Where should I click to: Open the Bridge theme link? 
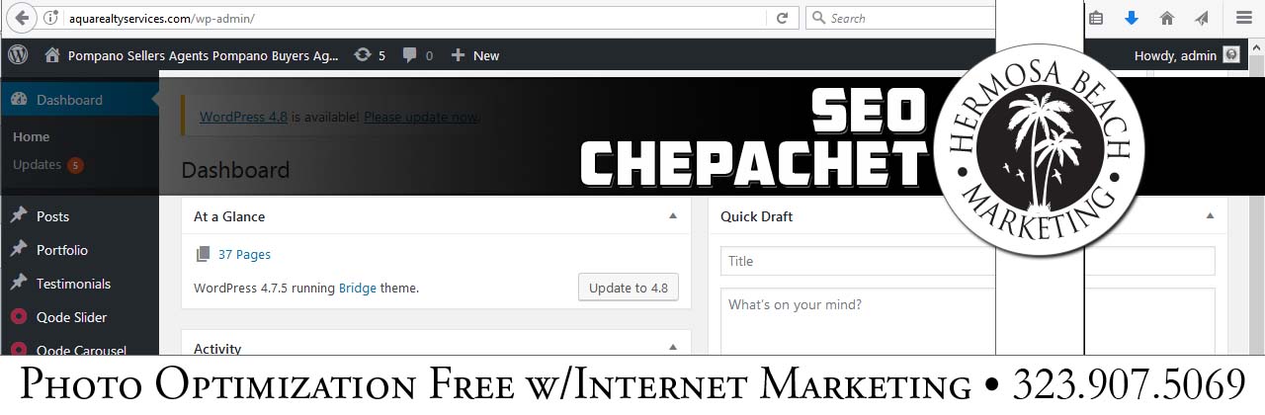click(358, 288)
